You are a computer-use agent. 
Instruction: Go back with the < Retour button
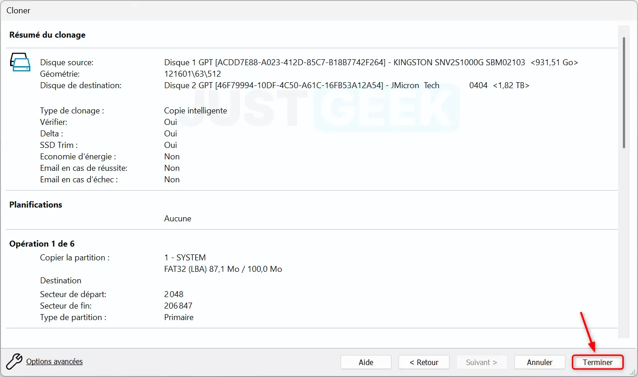point(424,362)
